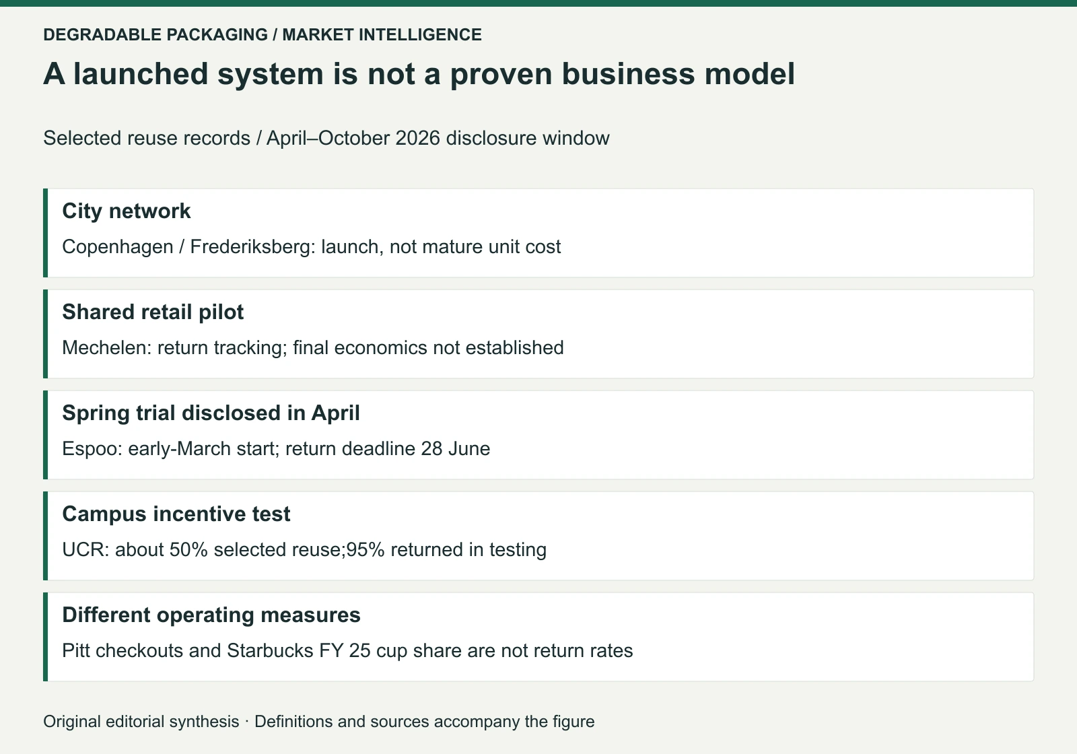Image resolution: width=1077 pixels, height=754 pixels.
Task: Click the 'City network' card title
Action: [x=127, y=211]
